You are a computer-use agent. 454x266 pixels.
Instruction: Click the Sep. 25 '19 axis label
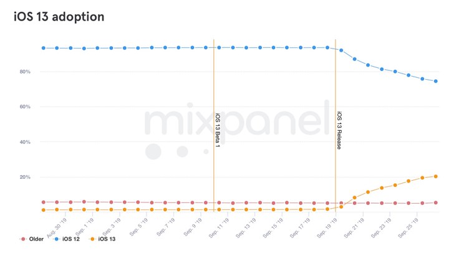[412, 226]
